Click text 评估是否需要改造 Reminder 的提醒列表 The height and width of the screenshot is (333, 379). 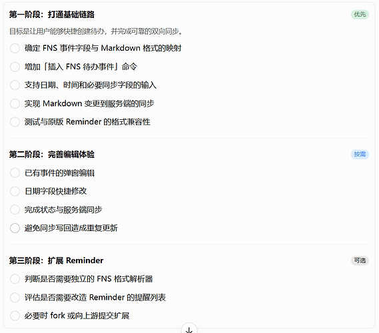[95, 297]
